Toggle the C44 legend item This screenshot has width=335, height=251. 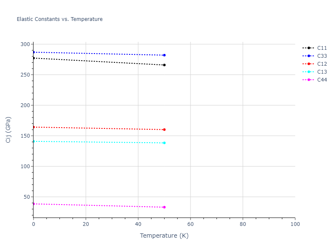coord(322,80)
